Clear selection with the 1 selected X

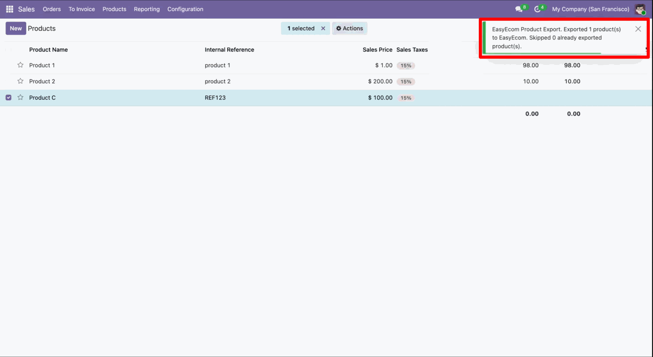tap(323, 29)
